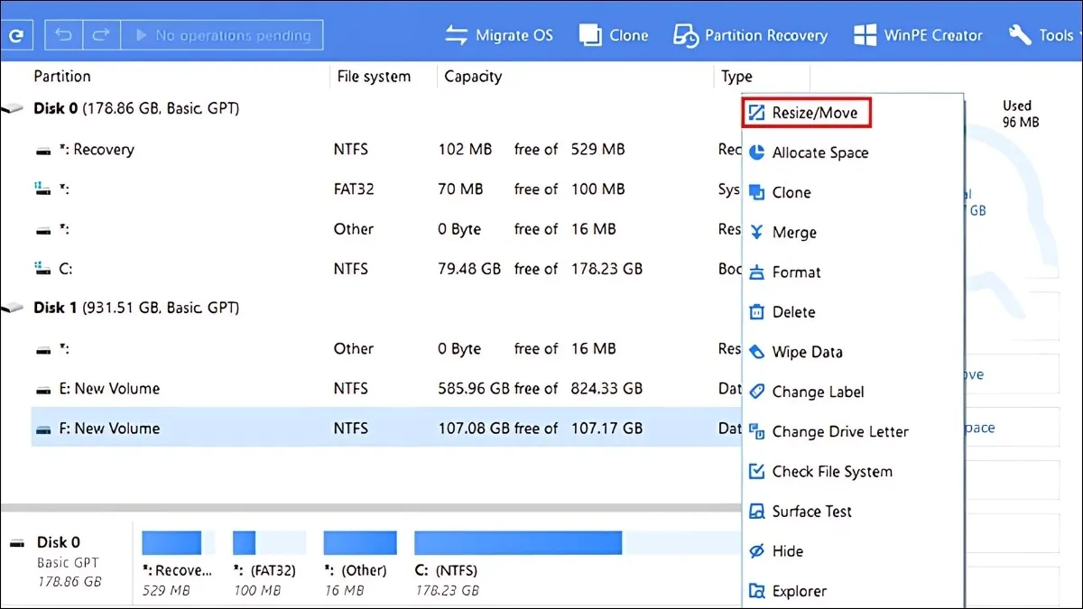This screenshot has width=1083, height=609.
Task: Click the Tools wrench icon
Action: click(x=1020, y=34)
